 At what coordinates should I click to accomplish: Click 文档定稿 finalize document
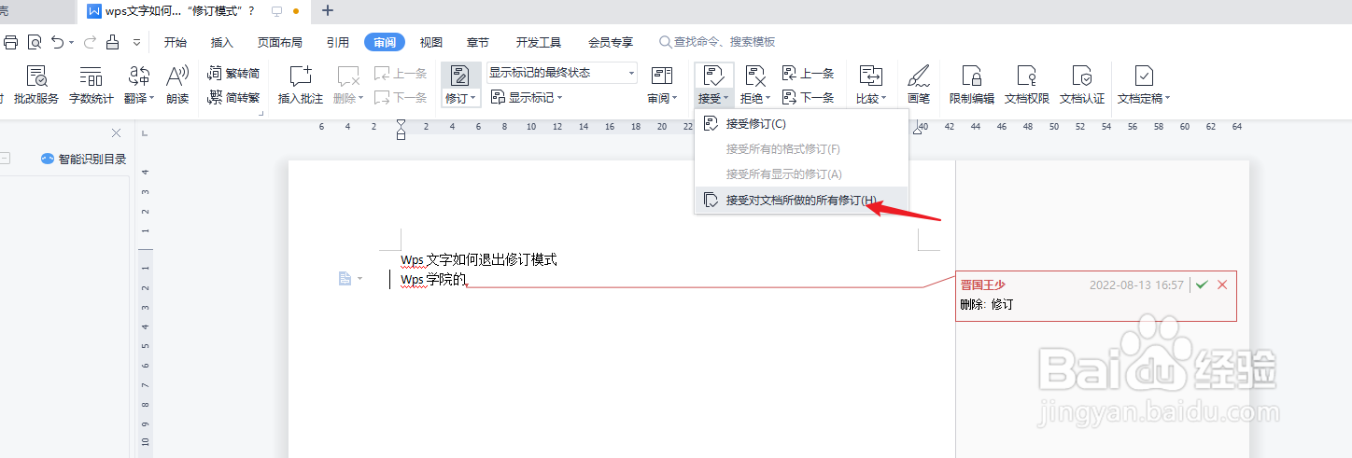[1144, 86]
